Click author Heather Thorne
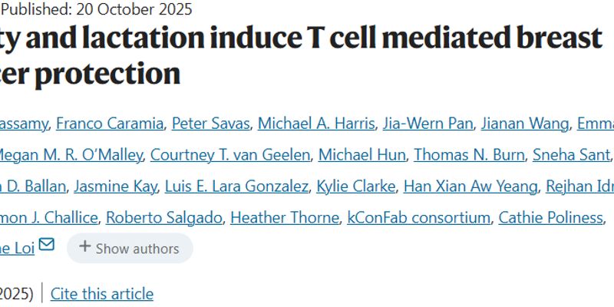 284,218
